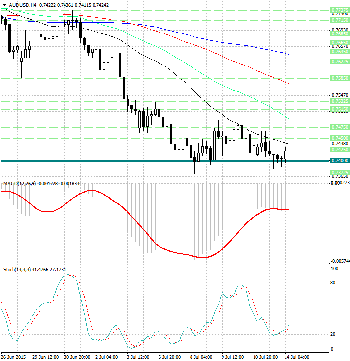This screenshot has height=361, width=350.
Task: Click the Stochastic 20 level scale label
Action: coord(334,334)
